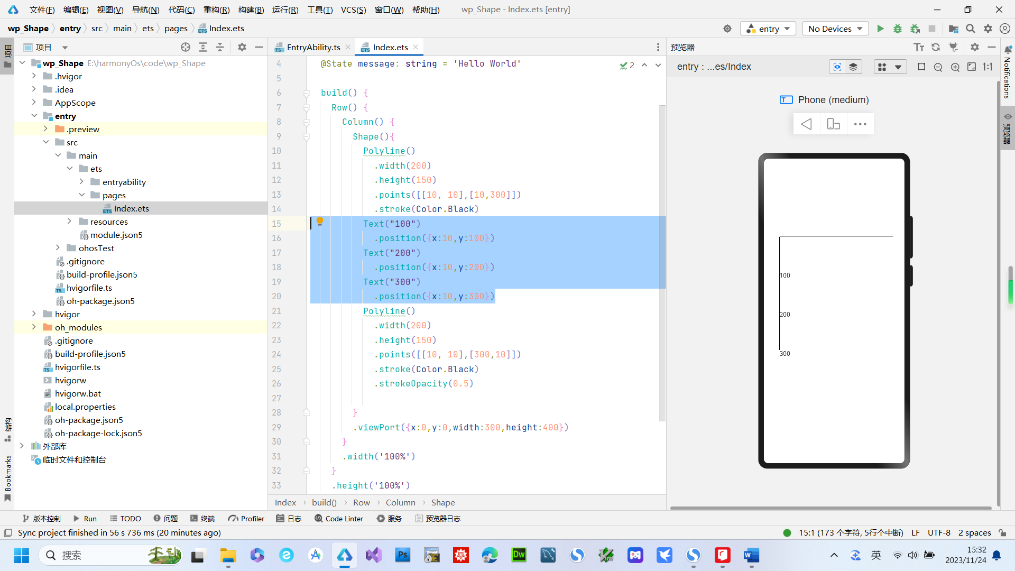Open the 构建(B) menu

click(251, 10)
